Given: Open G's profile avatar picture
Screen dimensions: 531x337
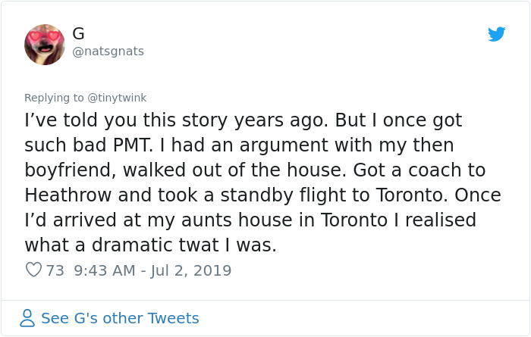Looking at the screenshot, I should [x=44, y=45].
